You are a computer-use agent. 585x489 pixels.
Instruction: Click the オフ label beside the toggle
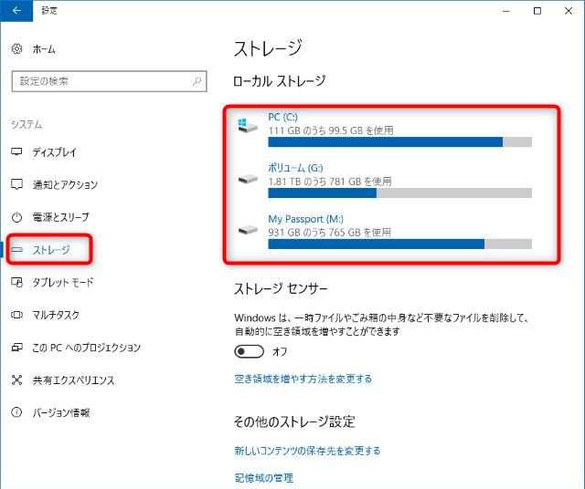280,351
